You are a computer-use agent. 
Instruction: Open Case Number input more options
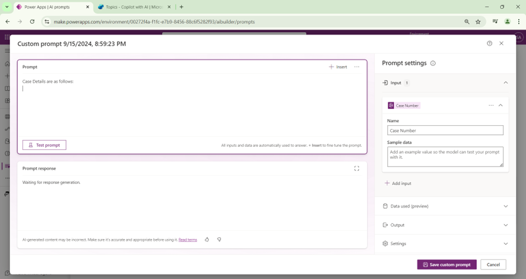(x=491, y=105)
